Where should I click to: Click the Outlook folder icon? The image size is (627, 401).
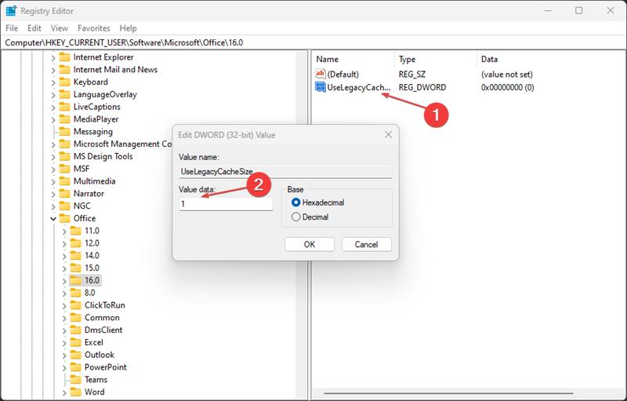click(x=75, y=355)
